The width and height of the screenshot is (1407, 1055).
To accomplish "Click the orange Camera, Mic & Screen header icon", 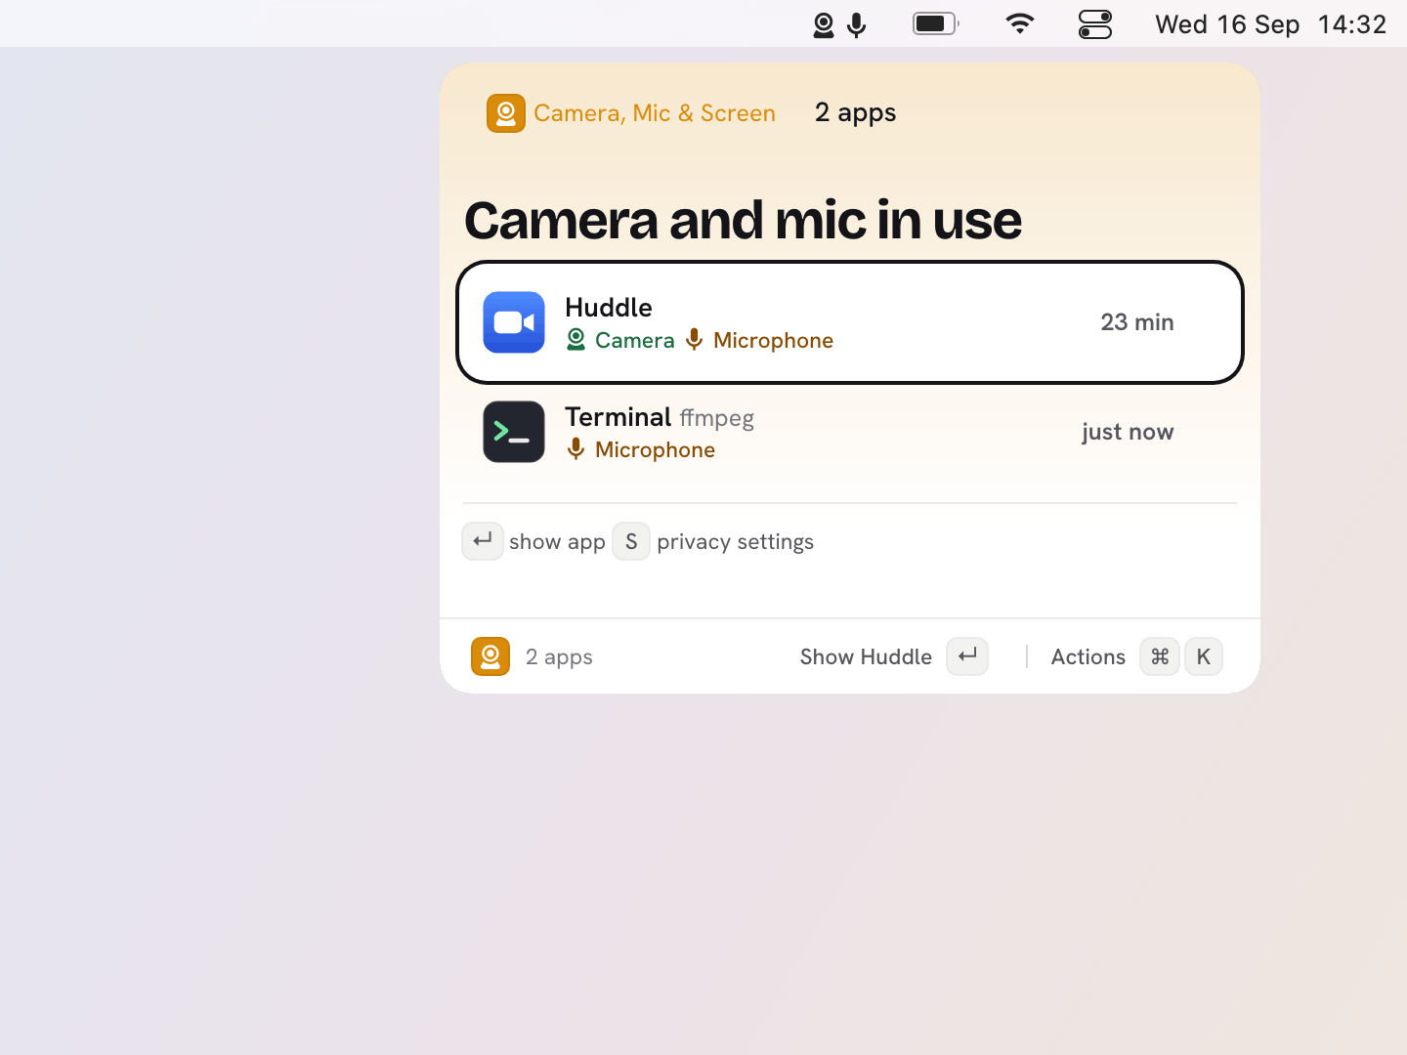I will [x=506, y=113].
